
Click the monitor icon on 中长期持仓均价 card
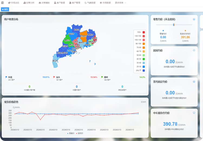[194, 113]
